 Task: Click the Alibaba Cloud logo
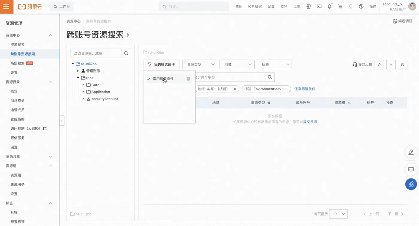click(x=30, y=7)
